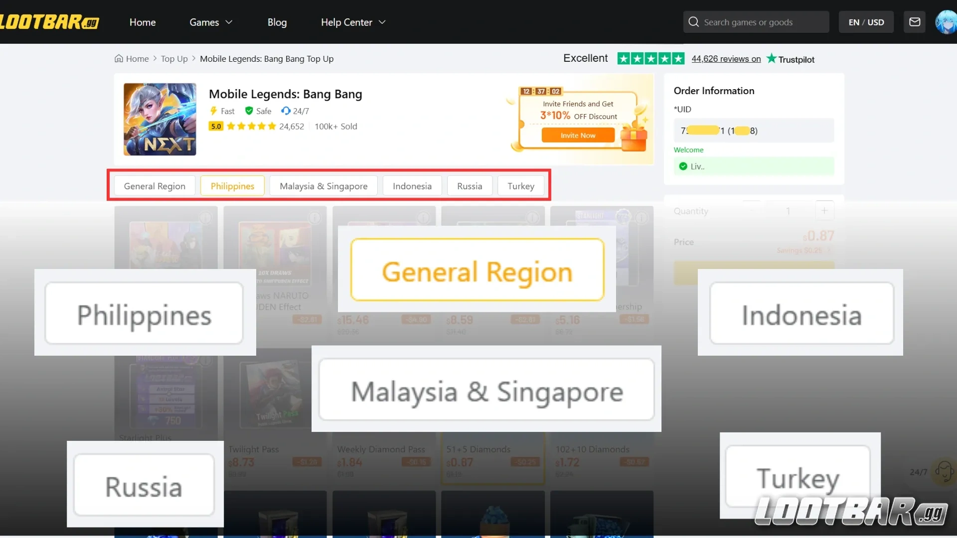Select the General Region tab
The height and width of the screenshot is (538, 957).
(155, 186)
